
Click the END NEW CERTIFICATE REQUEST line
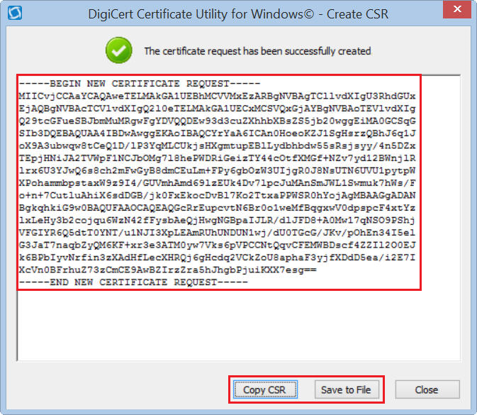[x=133, y=282]
